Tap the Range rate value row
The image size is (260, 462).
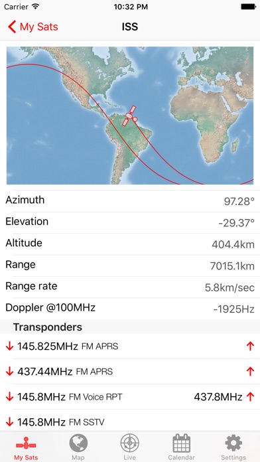click(130, 287)
